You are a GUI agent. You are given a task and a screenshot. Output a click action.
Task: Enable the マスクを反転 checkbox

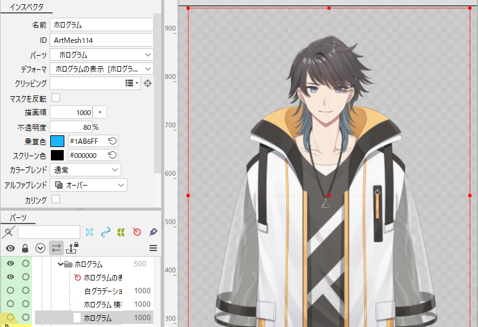point(56,98)
